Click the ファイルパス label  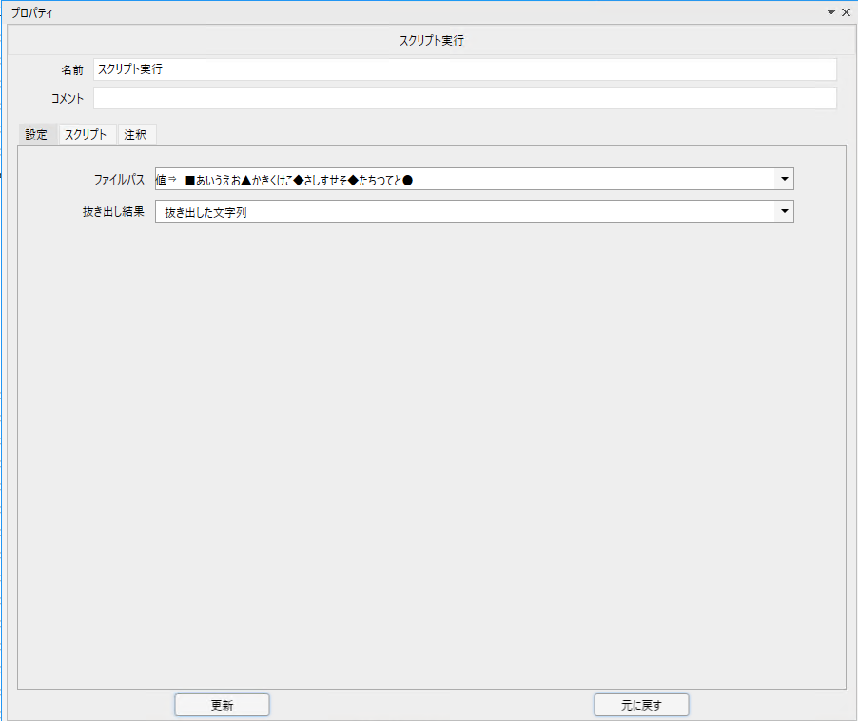119,180
